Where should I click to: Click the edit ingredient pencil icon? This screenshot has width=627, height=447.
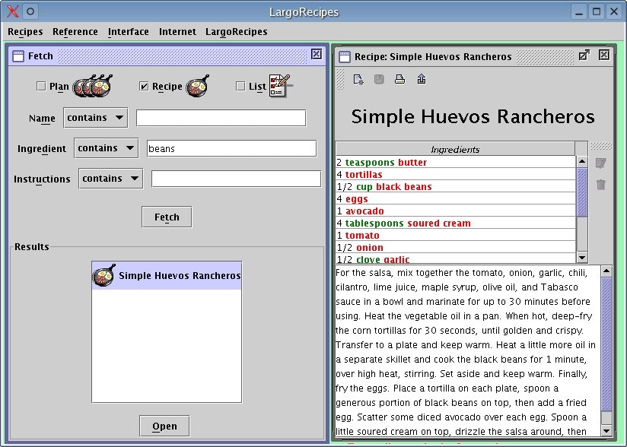(600, 163)
